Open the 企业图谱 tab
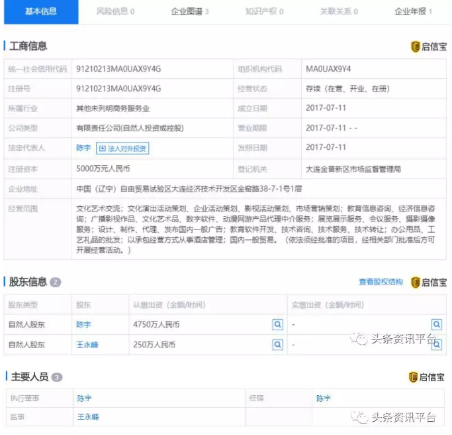The image size is (452, 435). pos(190,11)
